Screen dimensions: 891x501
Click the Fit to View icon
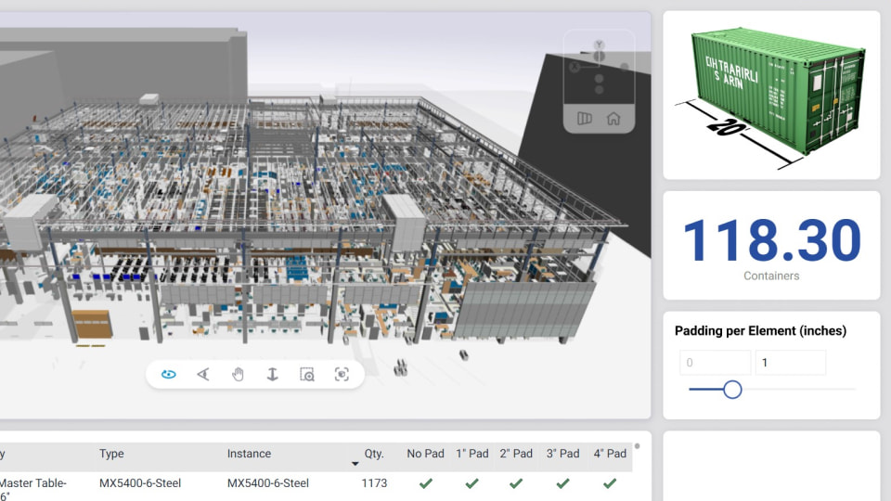click(342, 374)
